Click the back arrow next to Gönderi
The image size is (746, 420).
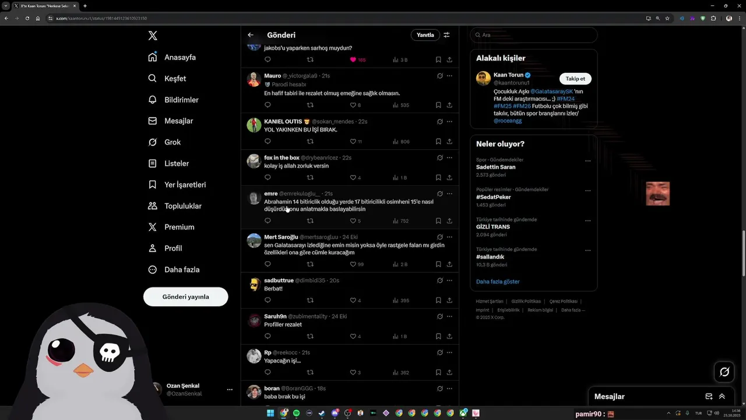(x=251, y=35)
